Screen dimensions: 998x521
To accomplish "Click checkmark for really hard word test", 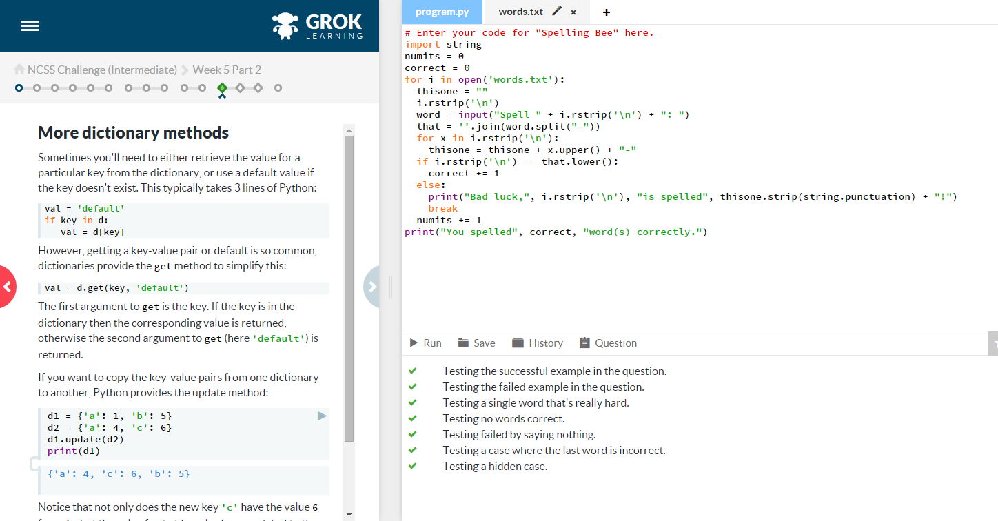I will (x=413, y=402).
